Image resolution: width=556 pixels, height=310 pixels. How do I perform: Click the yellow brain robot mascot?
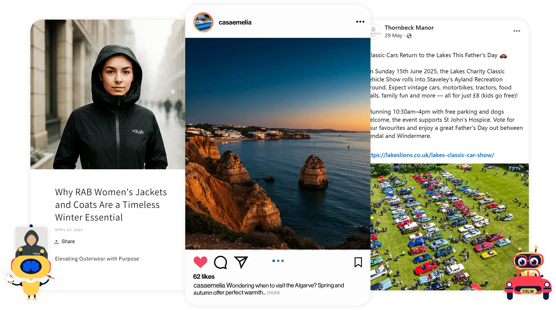30,263
